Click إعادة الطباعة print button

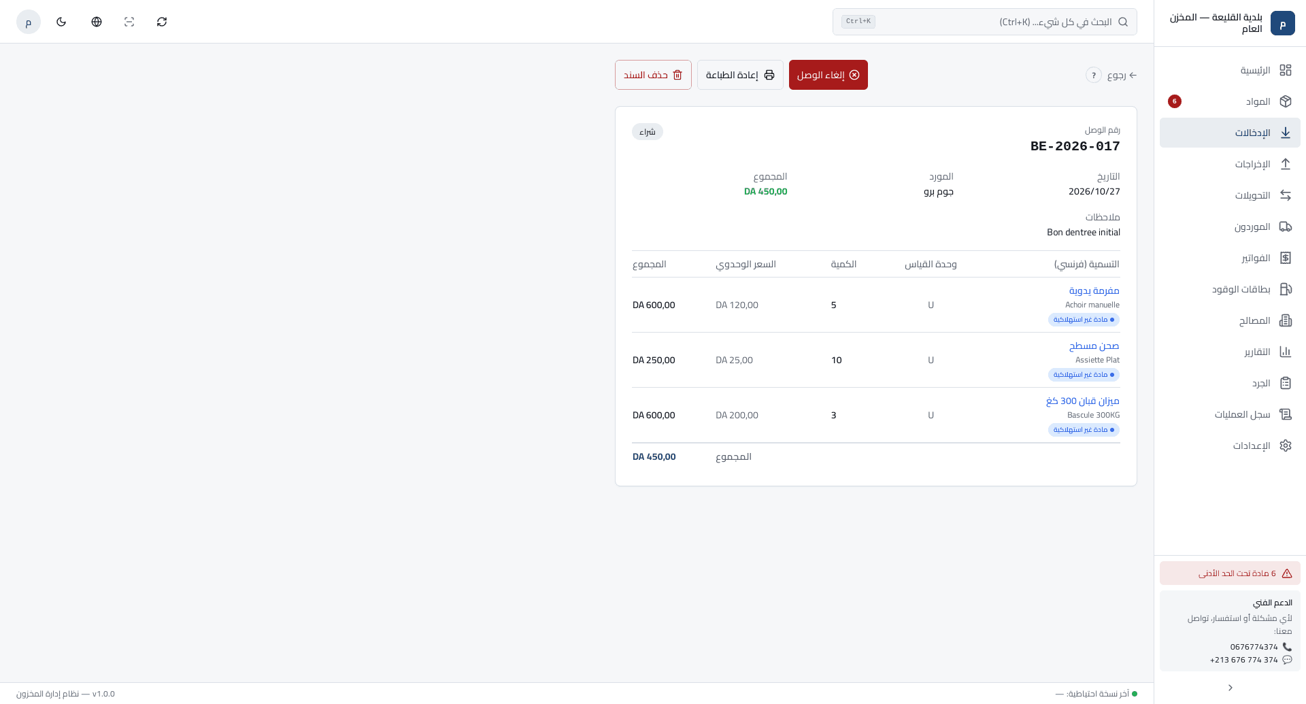pos(740,75)
